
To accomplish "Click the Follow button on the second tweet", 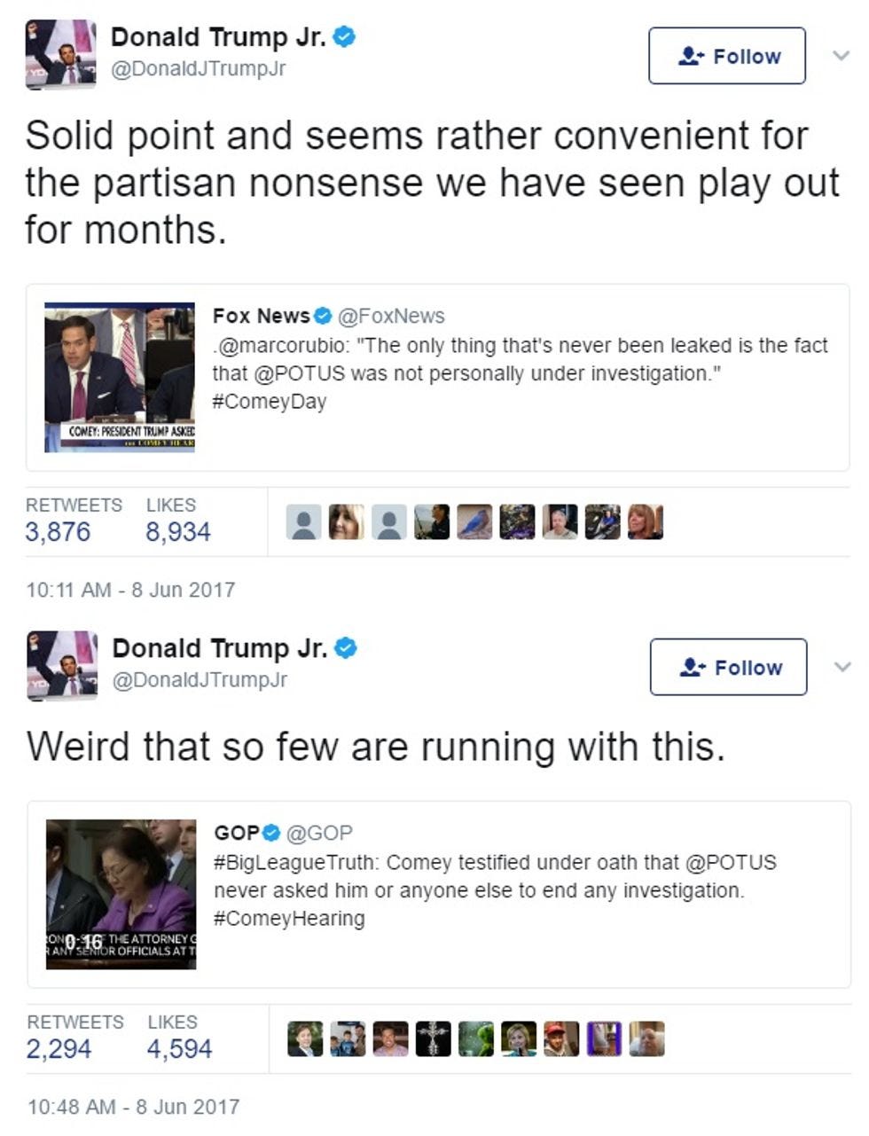I will click(728, 667).
